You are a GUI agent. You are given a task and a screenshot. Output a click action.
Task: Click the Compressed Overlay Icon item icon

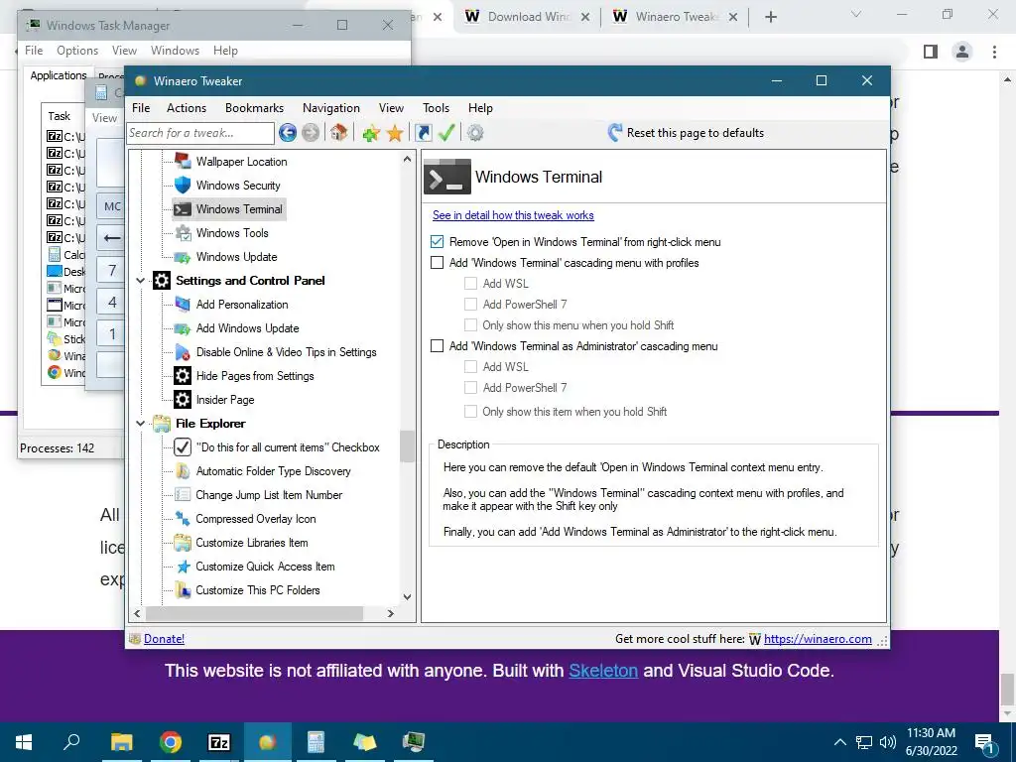click(x=183, y=518)
